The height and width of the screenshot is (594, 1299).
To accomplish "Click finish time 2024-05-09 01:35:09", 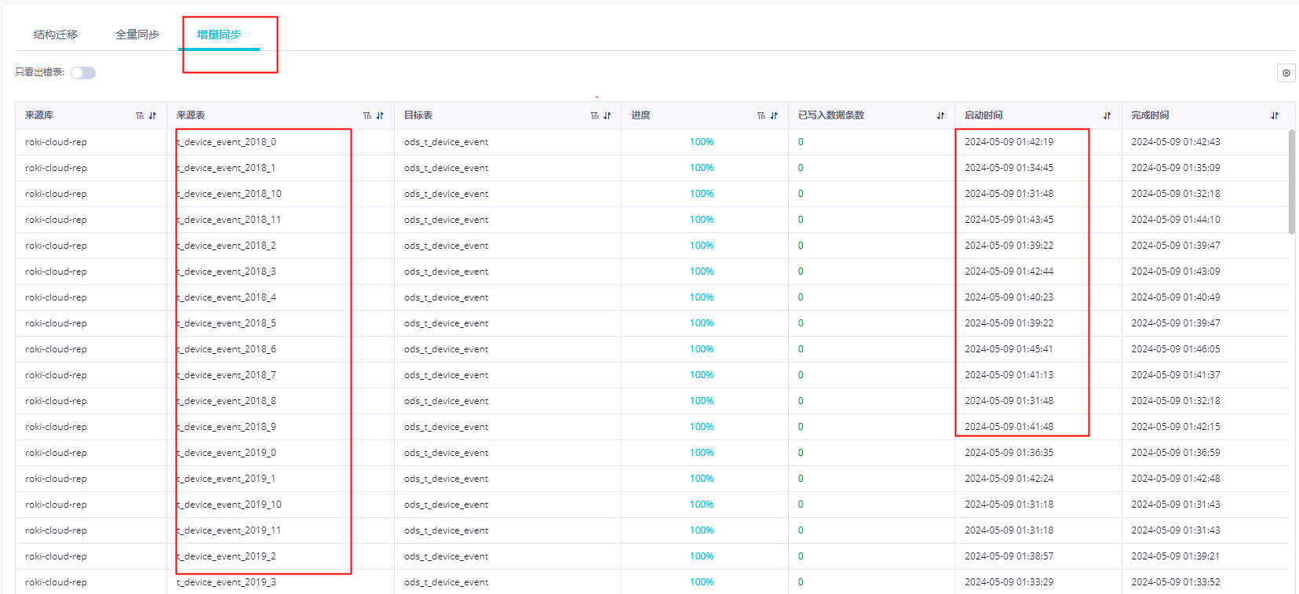I will click(1176, 168).
